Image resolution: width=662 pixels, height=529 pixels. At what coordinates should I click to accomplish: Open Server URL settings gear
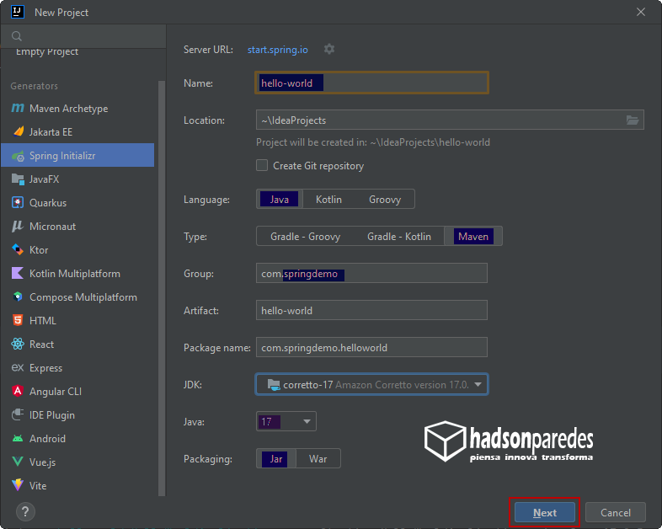click(x=329, y=49)
